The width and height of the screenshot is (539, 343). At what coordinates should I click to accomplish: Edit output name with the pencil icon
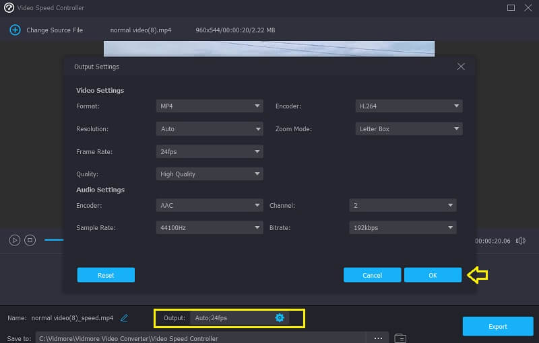124,317
